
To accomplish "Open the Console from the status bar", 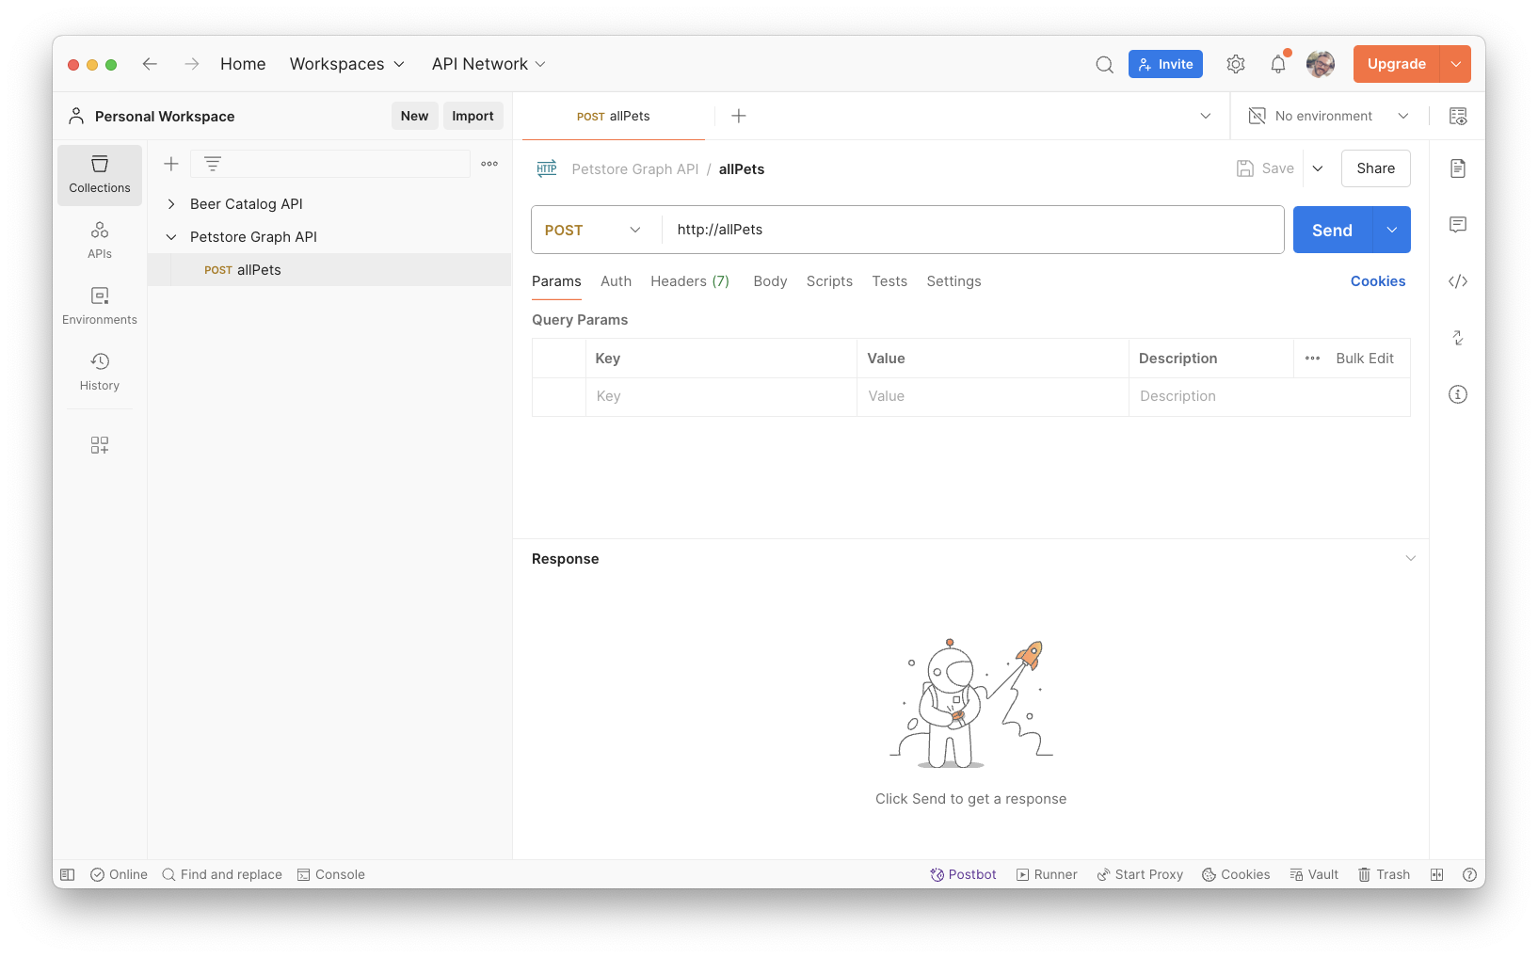I will pyautogui.click(x=330, y=874).
